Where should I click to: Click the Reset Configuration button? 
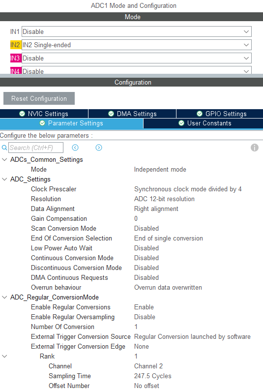[x=39, y=98]
